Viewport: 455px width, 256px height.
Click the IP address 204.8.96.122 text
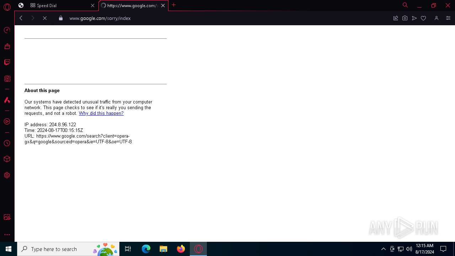pyautogui.click(x=50, y=125)
